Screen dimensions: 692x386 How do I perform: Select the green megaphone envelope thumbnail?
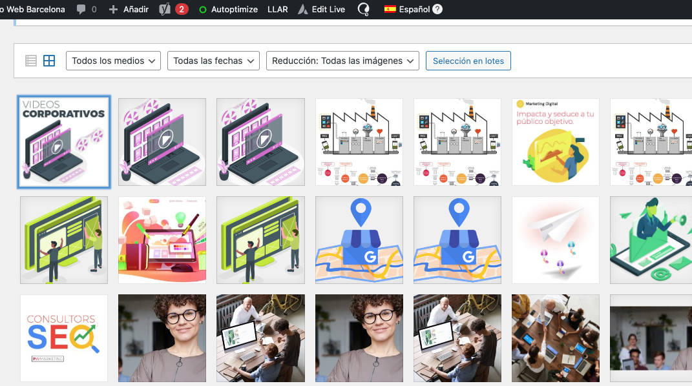tap(651, 240)
